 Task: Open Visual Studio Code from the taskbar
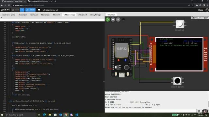click(x=77, y=115)
